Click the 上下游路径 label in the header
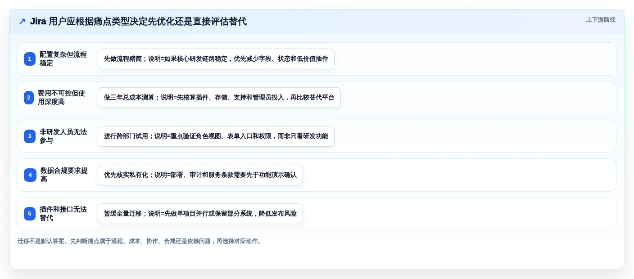The height and width of the screenshot is (279, 634). 601,20
